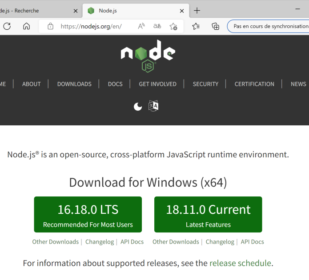
Task: Close the Recherche tab
Action: (76, 11)
